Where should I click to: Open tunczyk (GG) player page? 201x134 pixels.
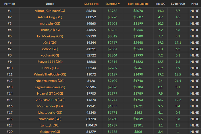(x=50, y=125)
